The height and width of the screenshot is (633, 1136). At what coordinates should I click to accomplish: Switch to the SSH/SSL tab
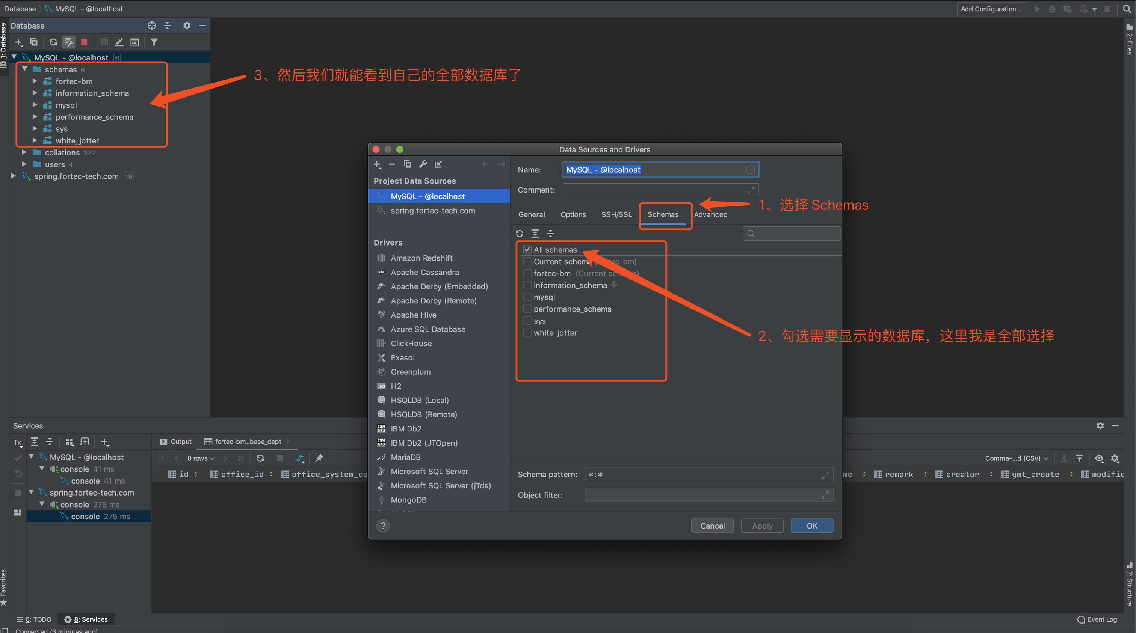click(616, 214)
